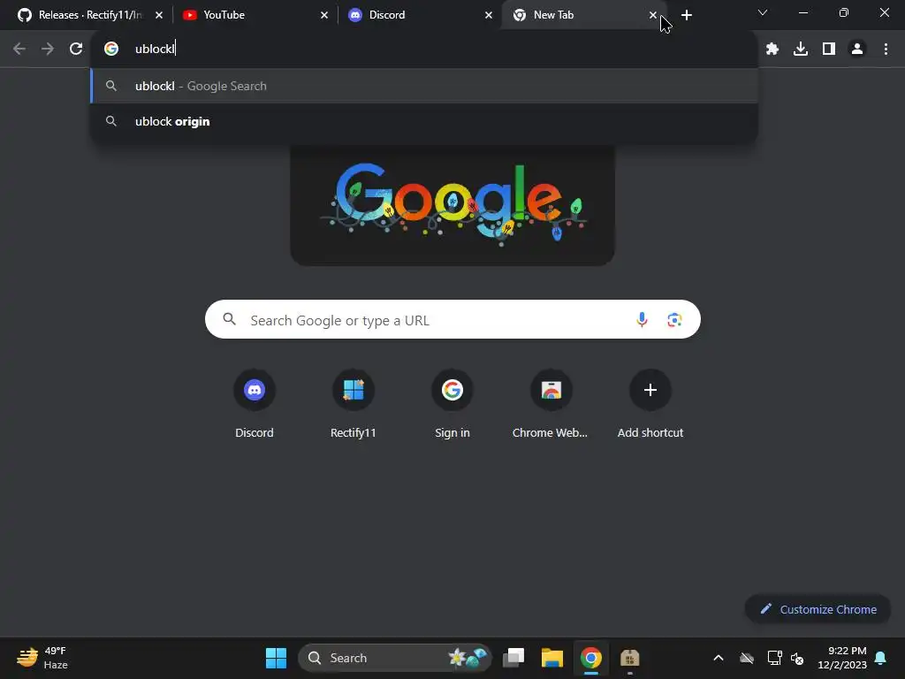
Task: Open Task View on the taskbar
Action: [513, 658]
